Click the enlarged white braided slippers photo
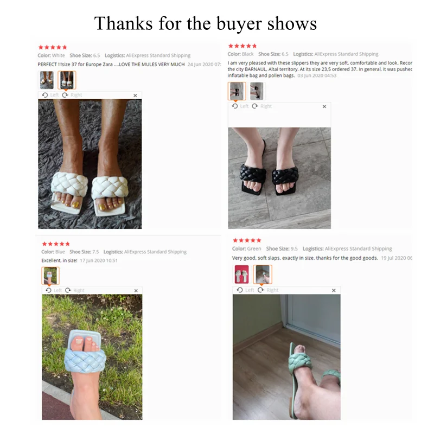This screenshot has width=434, height=434. pos(90,164)
